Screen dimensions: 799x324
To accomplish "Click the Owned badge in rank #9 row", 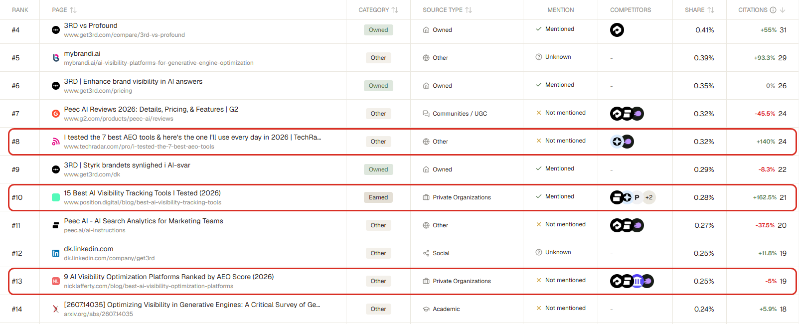I will (x=378, y=169).
